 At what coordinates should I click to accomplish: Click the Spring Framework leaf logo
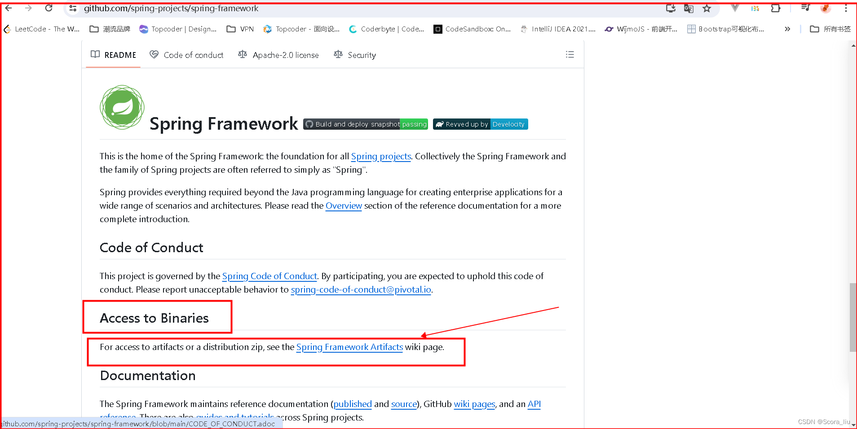coord(122,107)
